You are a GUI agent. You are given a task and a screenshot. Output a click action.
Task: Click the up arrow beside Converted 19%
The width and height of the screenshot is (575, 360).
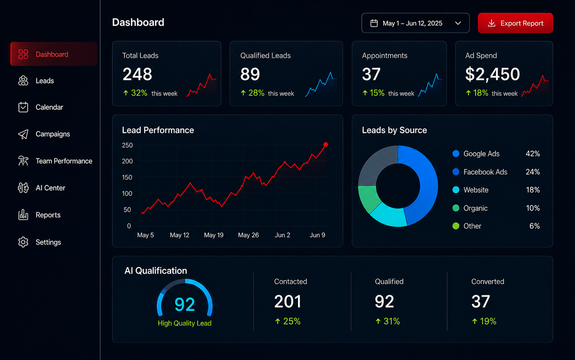pos(475,321)
